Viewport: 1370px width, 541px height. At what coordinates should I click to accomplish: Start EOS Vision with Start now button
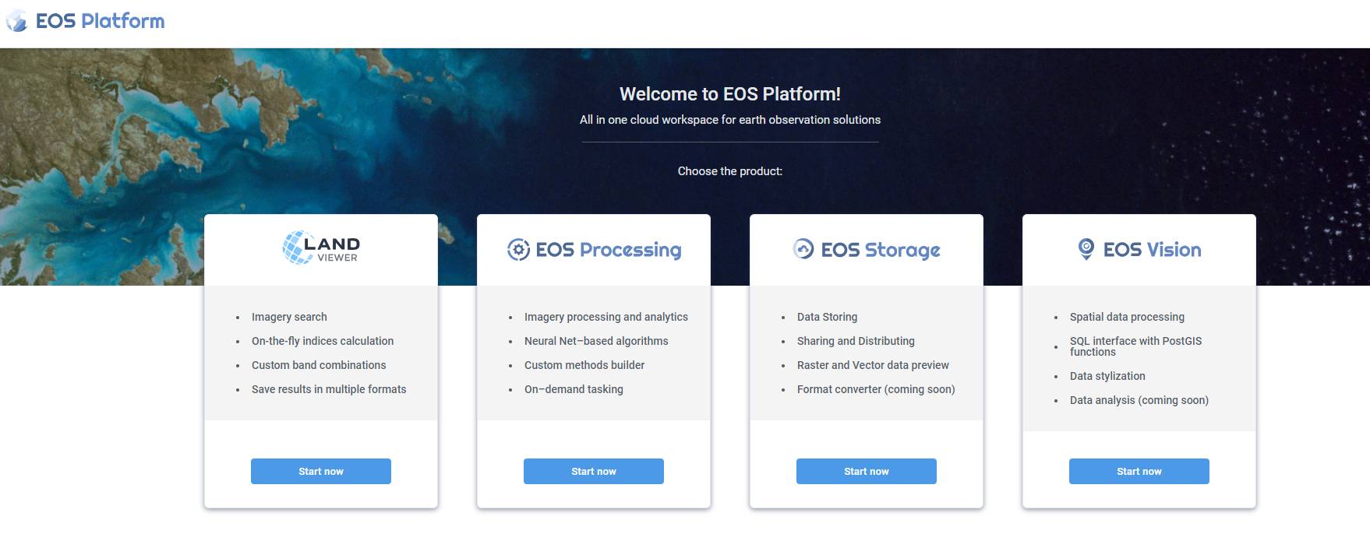[1139, 471]
